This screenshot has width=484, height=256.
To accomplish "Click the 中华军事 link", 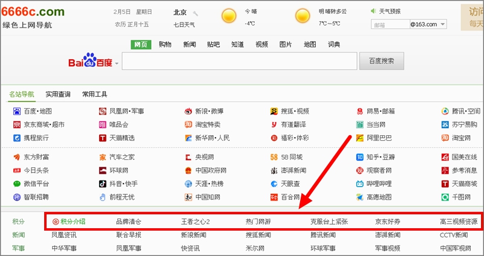I will (x=64, y=248).
